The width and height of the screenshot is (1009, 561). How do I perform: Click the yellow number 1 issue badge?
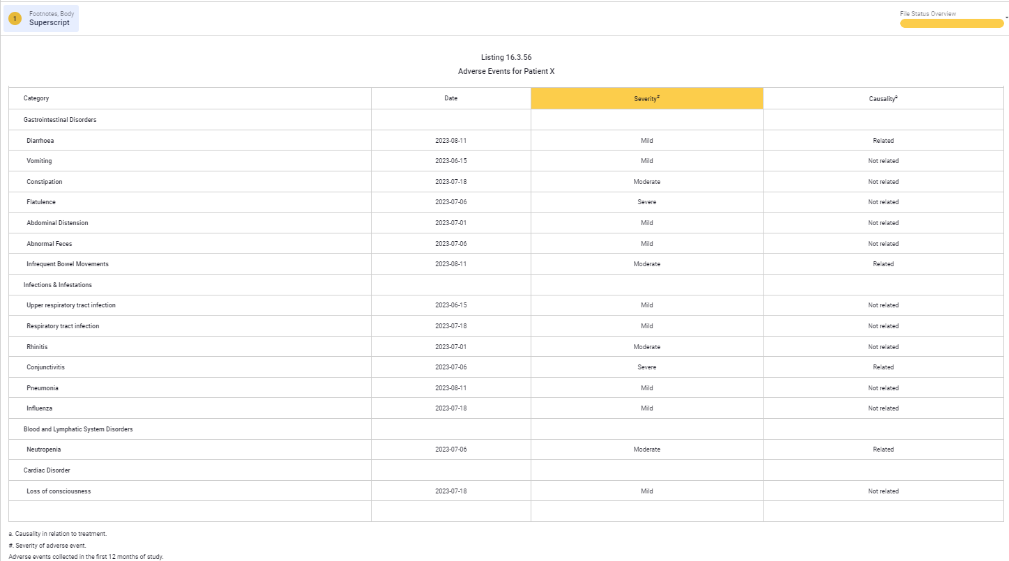(x=15, y=19)
